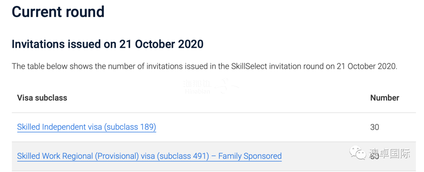The image size is (424, 172).
Task: Click the 海那边 Chinese watermark characters
Action: click(197, 84)
